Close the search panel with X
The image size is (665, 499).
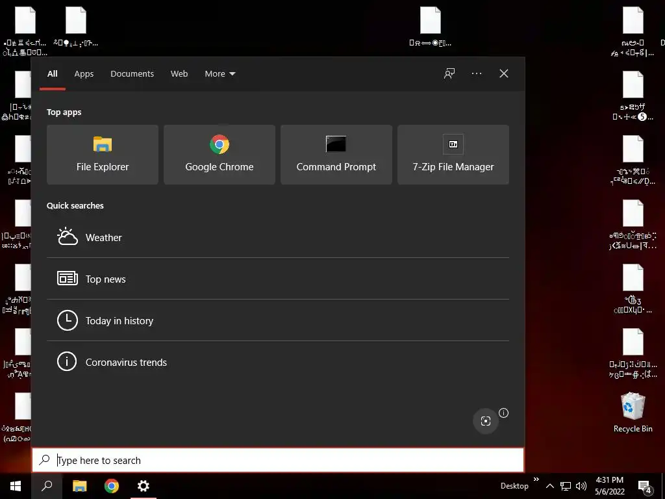[x=504, y=74]
